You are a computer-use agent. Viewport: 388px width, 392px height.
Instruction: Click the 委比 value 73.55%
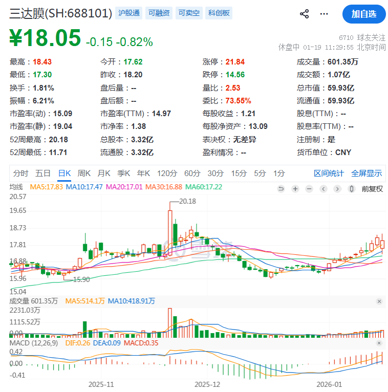(238, 101)
